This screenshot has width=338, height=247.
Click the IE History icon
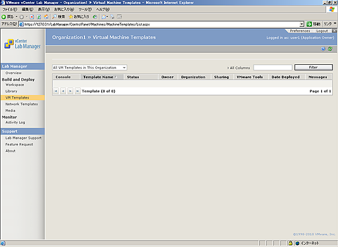click(x=95, y=17)
